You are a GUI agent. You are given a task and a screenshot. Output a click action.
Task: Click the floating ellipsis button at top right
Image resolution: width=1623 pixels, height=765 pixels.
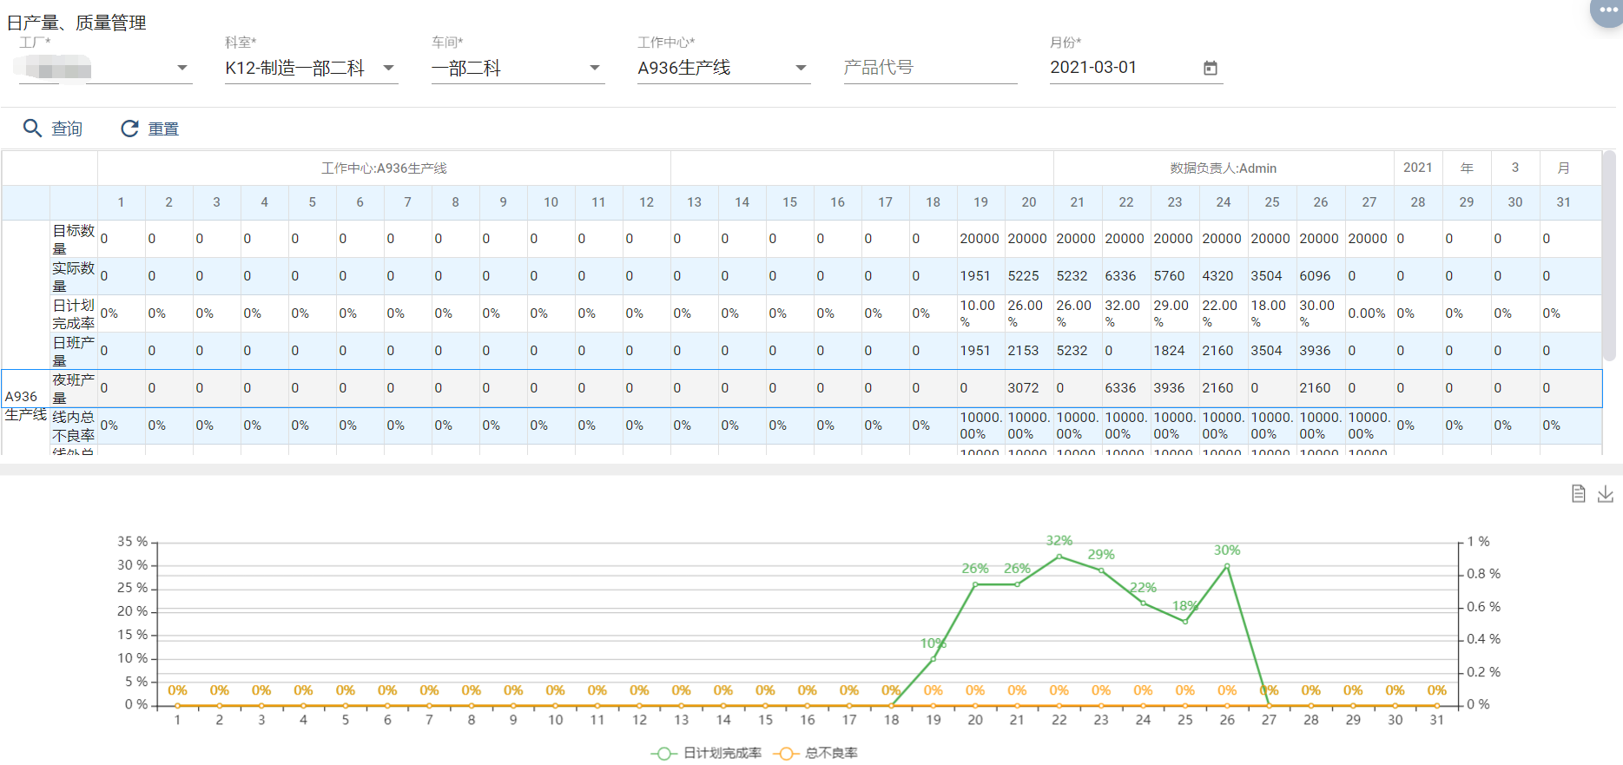pyautogui.click(x=1607, y=10)
